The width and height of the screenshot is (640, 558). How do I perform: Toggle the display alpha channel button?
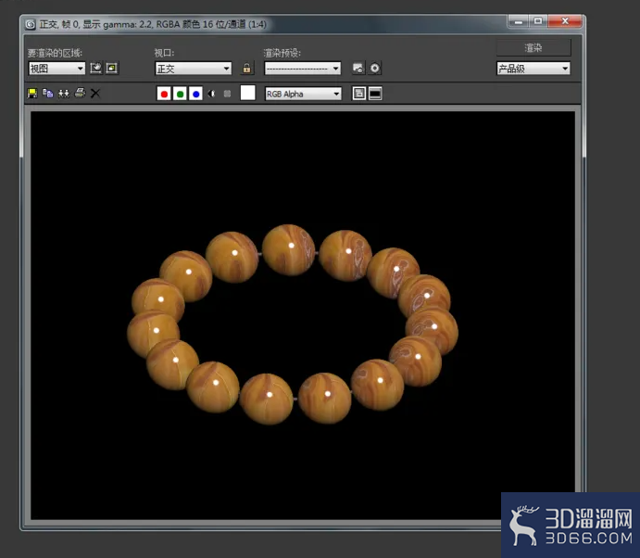pos(211,94)
